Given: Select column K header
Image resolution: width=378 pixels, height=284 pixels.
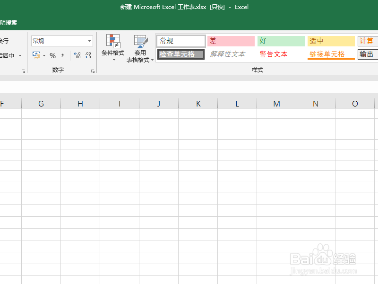Looking at the screenshot, I should [x=198, y=104].
